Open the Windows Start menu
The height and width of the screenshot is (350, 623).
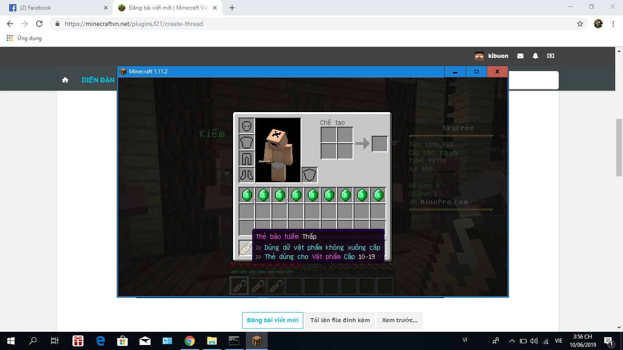pyautogui.click(x=11, y=341)
